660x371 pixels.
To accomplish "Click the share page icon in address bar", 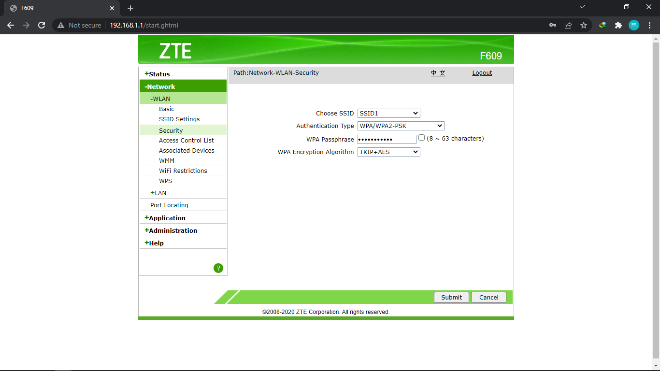I will 568,25.
